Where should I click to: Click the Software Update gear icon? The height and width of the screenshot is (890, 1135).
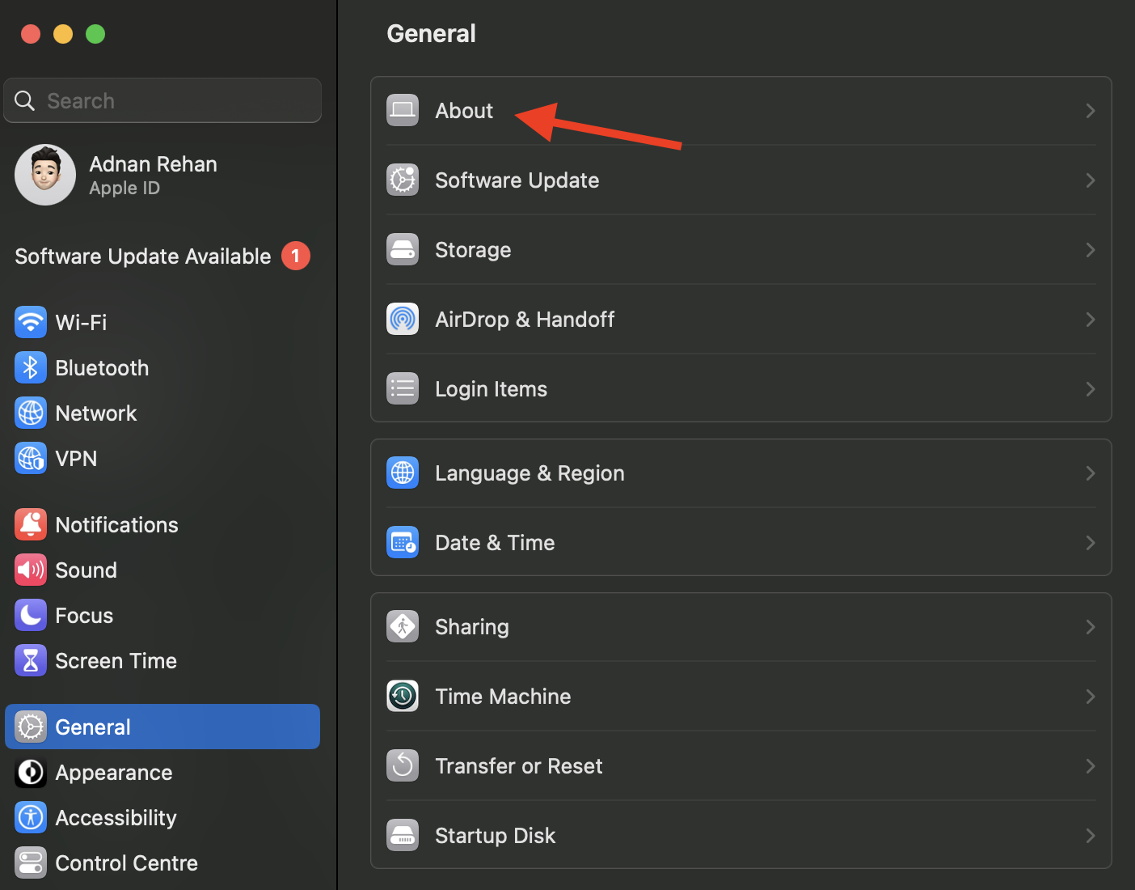403,180
